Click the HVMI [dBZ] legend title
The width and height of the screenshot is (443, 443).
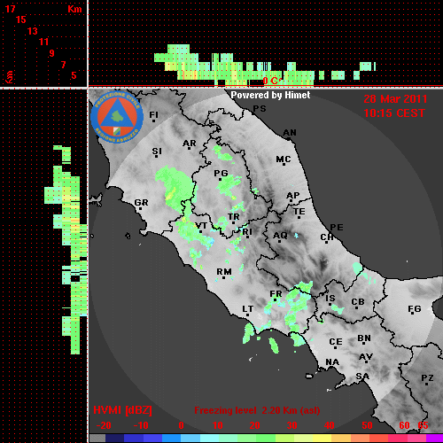(x=122, y=410)
